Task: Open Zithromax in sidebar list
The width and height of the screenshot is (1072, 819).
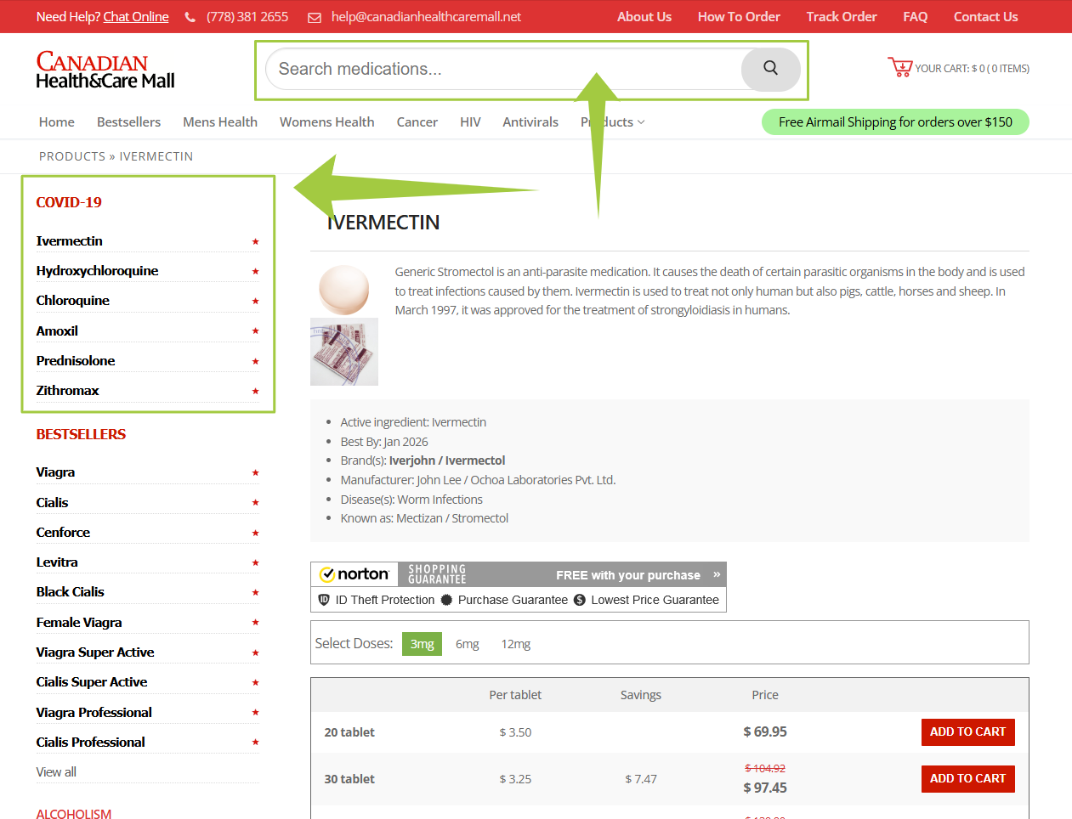Action: [x=68, y=391]
